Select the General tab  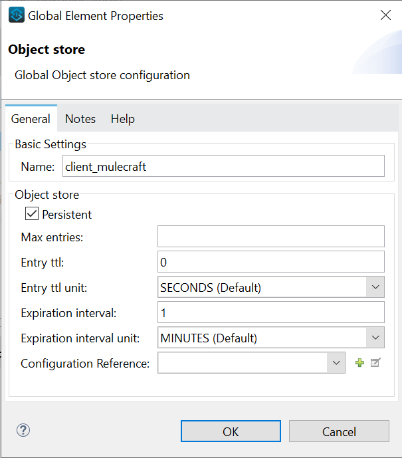pos(31,119)
